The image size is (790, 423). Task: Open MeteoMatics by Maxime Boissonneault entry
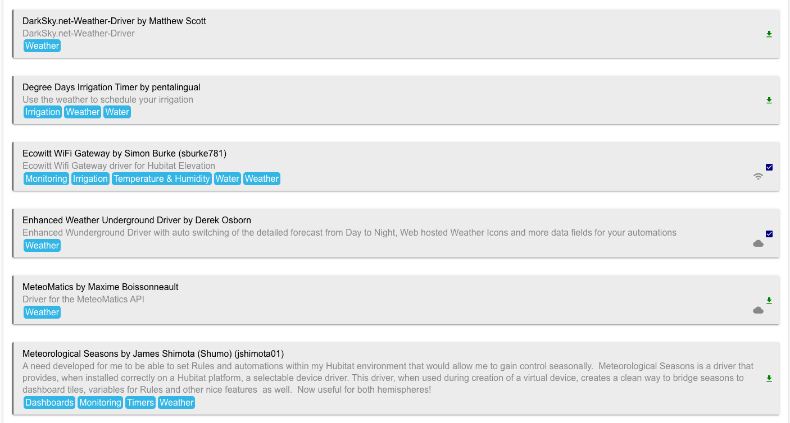pos(101,287)
